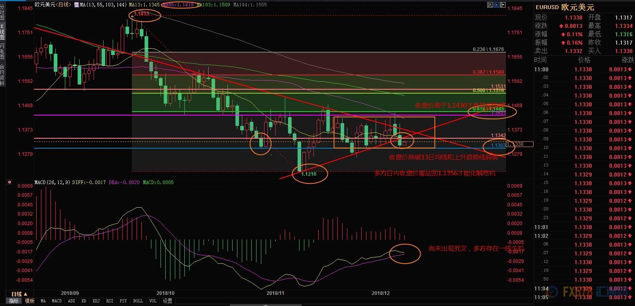Open the 合约资料 side tab
This screenshot has height=306, width=635.
[x=2, y=75]
